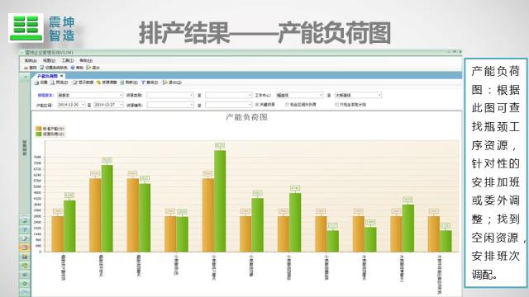Click the tallest green bar in the chart
Image resolution: width=529 pixels, height=297 pixels.
pyautogui.click(x=220, y=201)
